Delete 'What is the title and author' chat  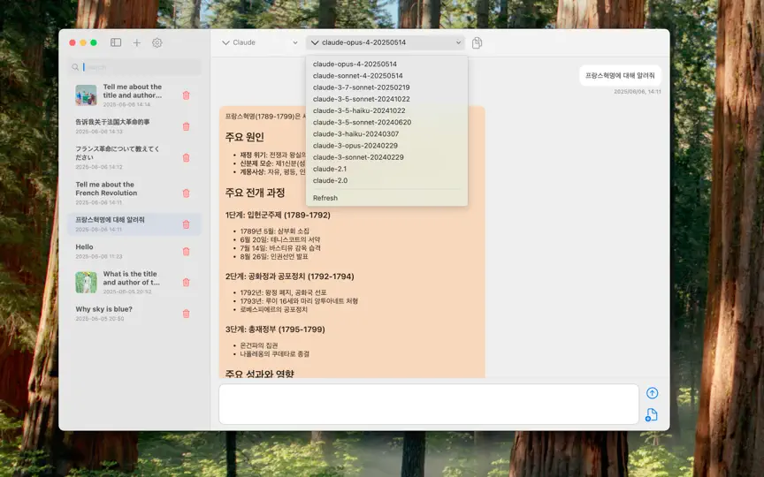pos(186,283)
